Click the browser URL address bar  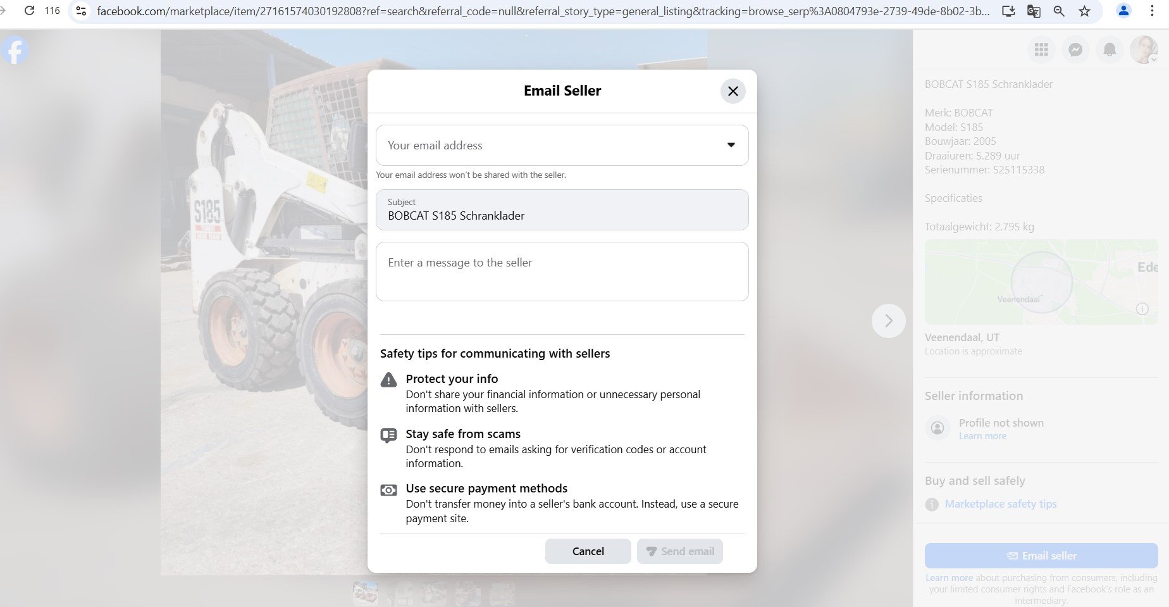tap(543, 11)
